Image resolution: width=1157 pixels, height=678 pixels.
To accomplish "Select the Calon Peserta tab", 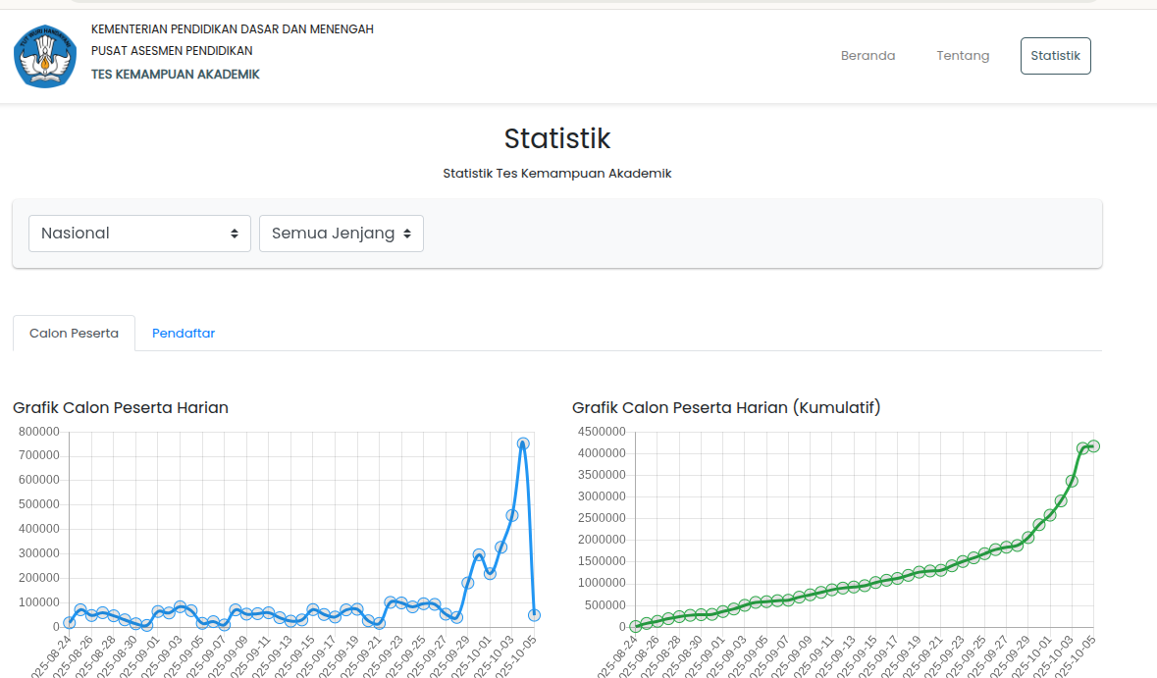I will coord(75,334).
